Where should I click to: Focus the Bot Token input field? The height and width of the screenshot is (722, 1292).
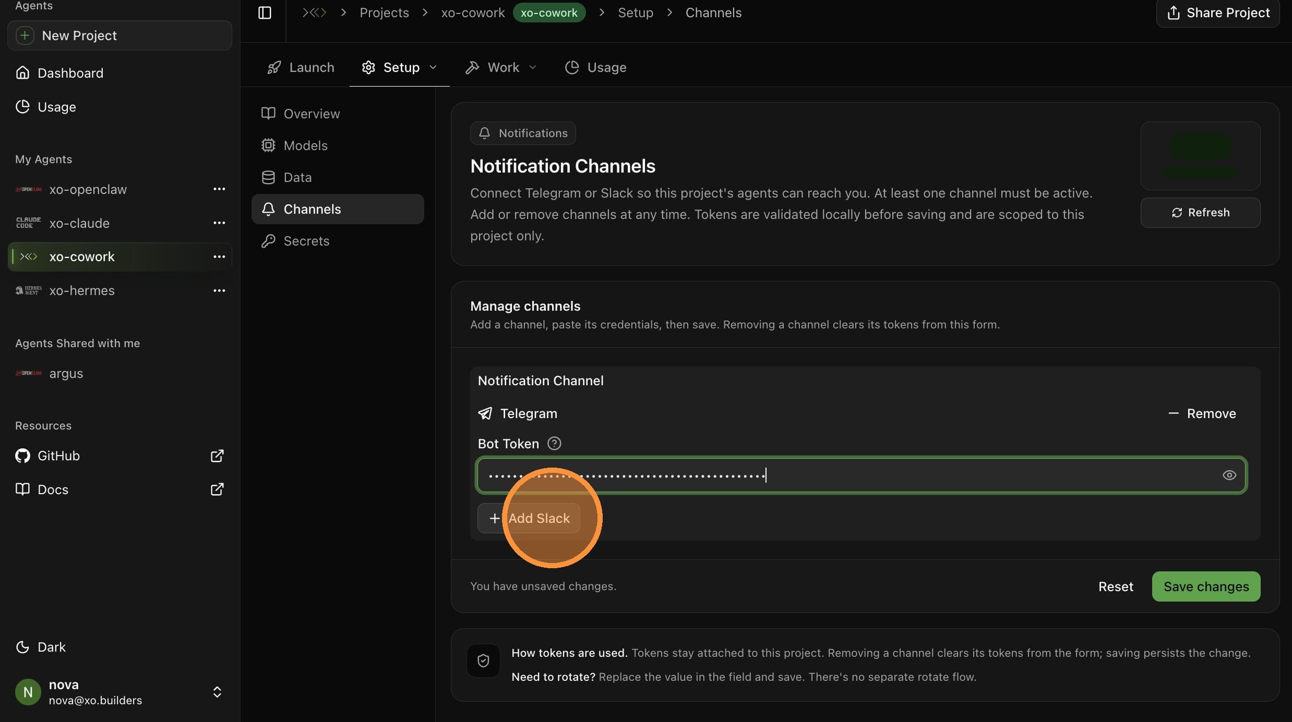[861, 475]
